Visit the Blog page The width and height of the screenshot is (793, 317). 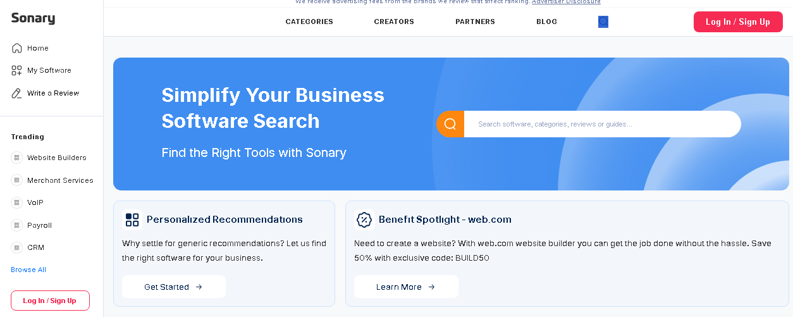click(546, 22)
